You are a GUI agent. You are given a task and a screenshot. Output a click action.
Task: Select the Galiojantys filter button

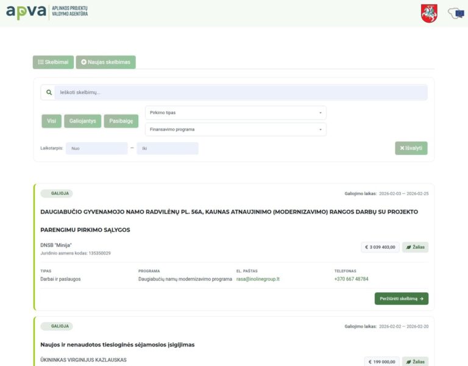pos(82,121)
